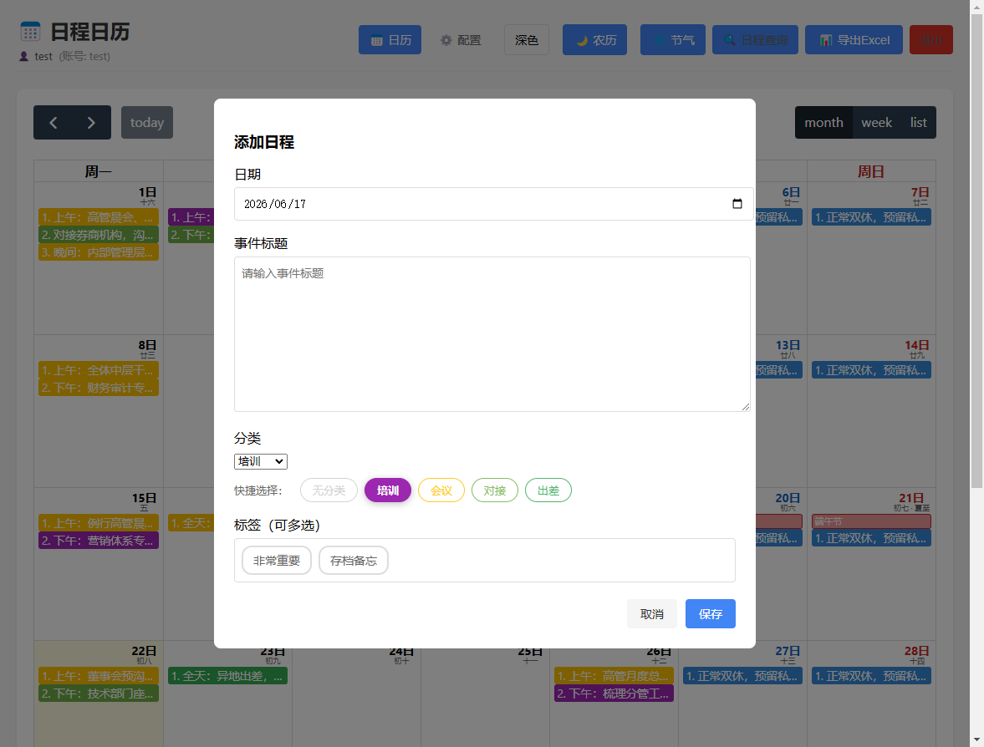Select the 出差 category chip
Image resolution: width=984 pixels, height=747 pixels.
548,490
